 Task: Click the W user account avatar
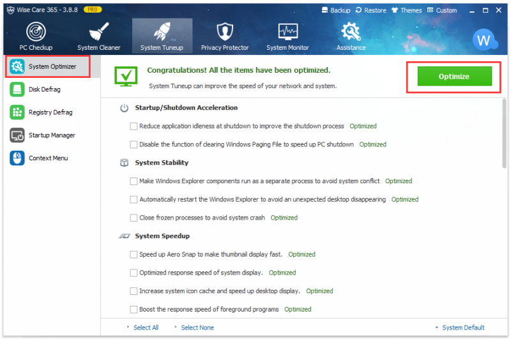tap(484, 40)
